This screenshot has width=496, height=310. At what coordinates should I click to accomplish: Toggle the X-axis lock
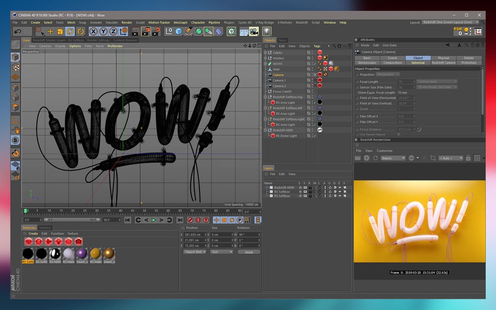[93, 31]
